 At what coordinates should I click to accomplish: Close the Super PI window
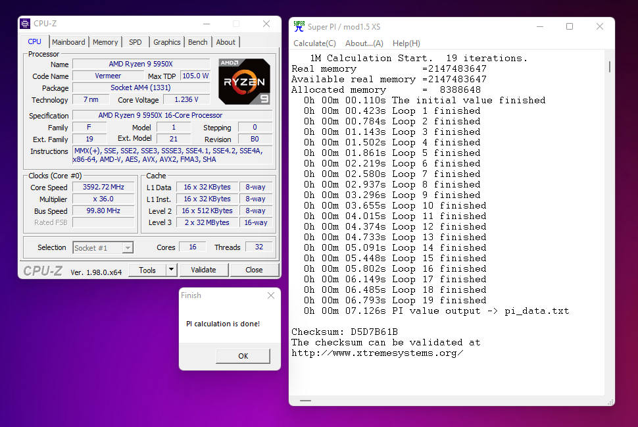[600, 27]
